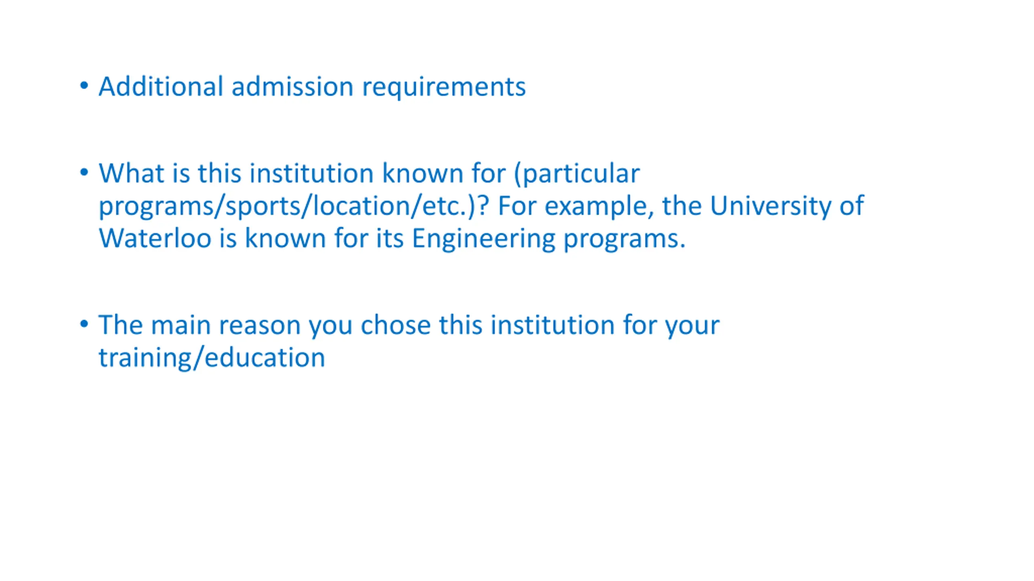Click the final word "programs." after Engineering
The height and width of the screenshot is (581, 1034).
point(624,238)
